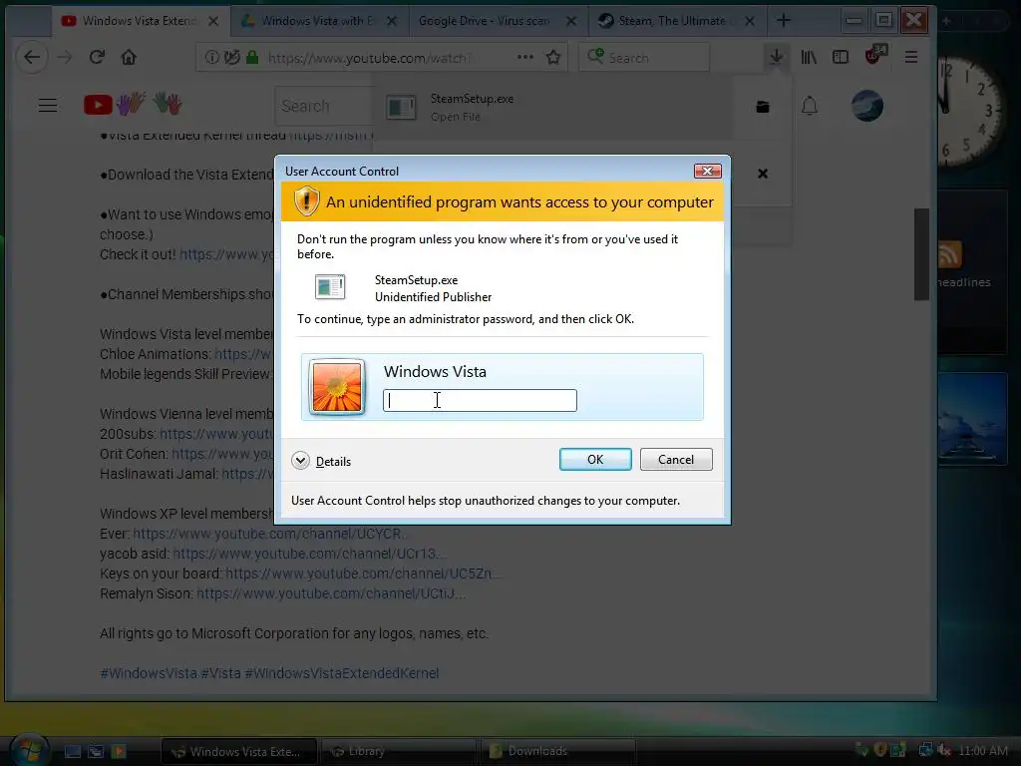The width and height of the screenshot is (1021, 766).
Task: Open YouTube guide hamburger menu
Action: (x=48, y=105)
